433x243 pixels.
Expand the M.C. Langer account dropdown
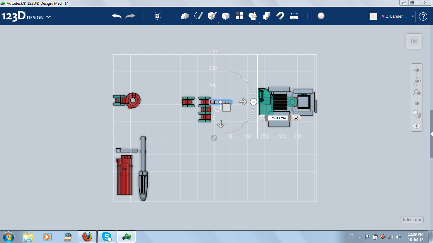coord(413,16)
